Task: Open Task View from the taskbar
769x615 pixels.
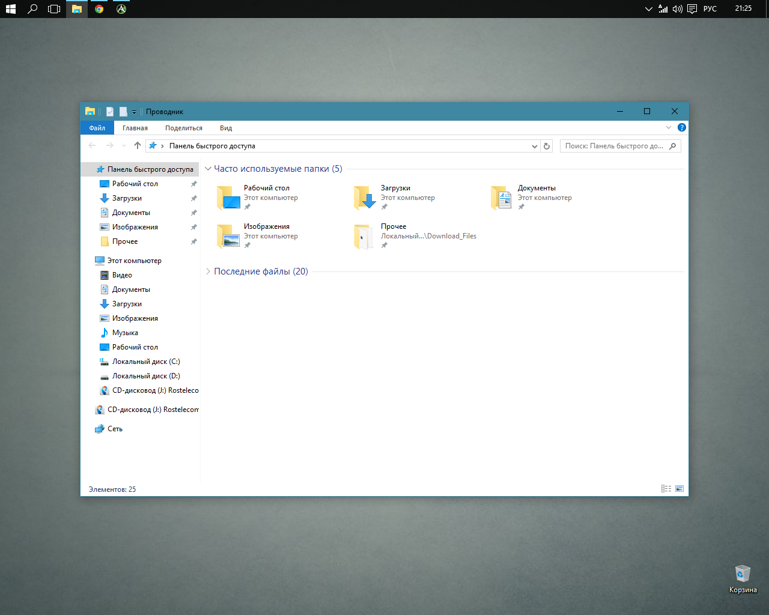Action: [x=55, y=9]
